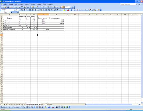The image size is (143, 111).
Task: Open the Insert (Вставка) menu
Action: [21, 4]
